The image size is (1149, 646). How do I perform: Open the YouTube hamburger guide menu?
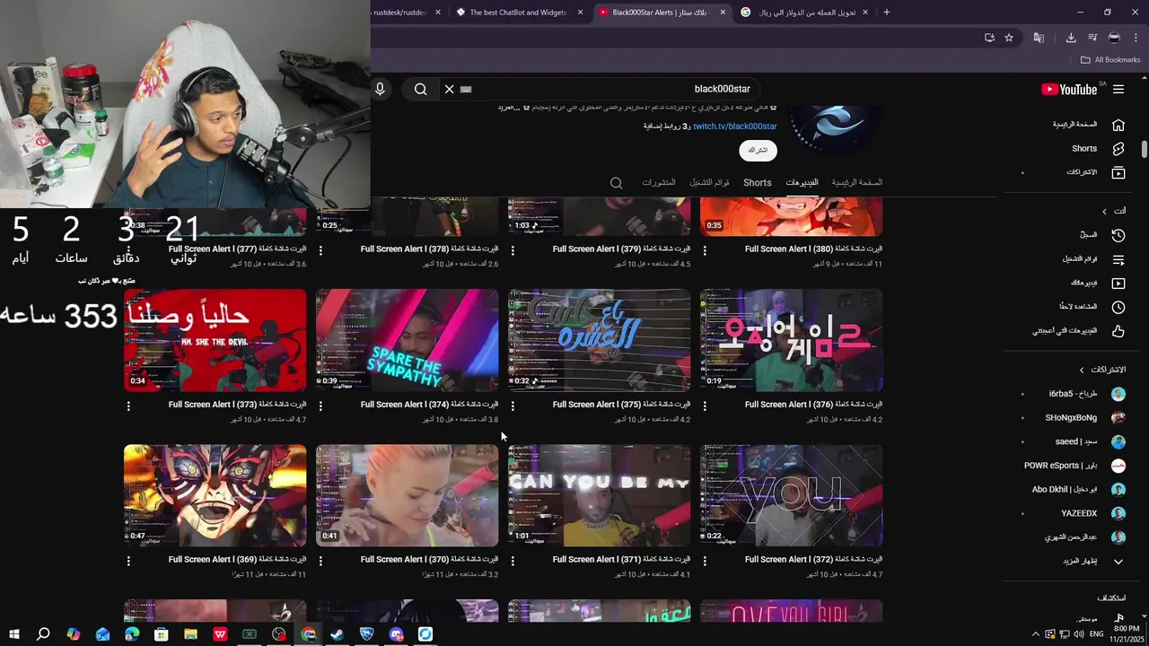point(1118,89)
